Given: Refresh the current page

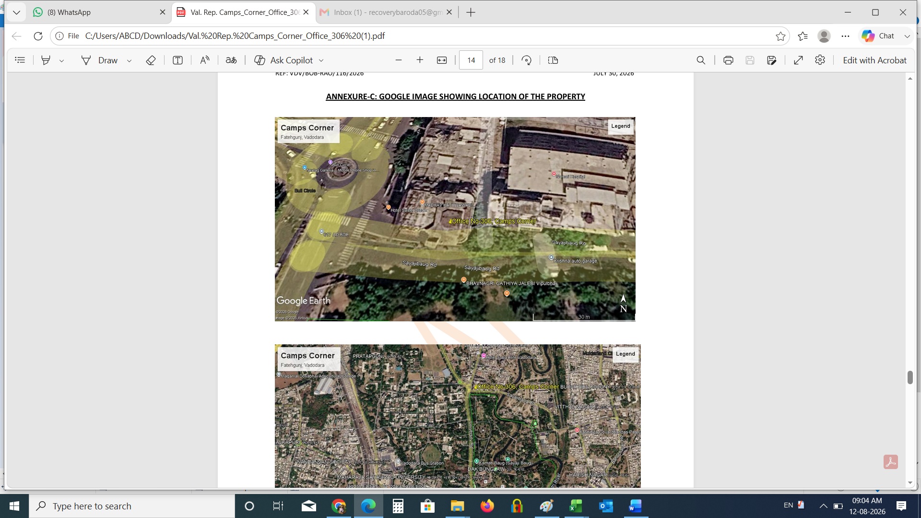Looking at the screenshot, I should pos(38,36).
